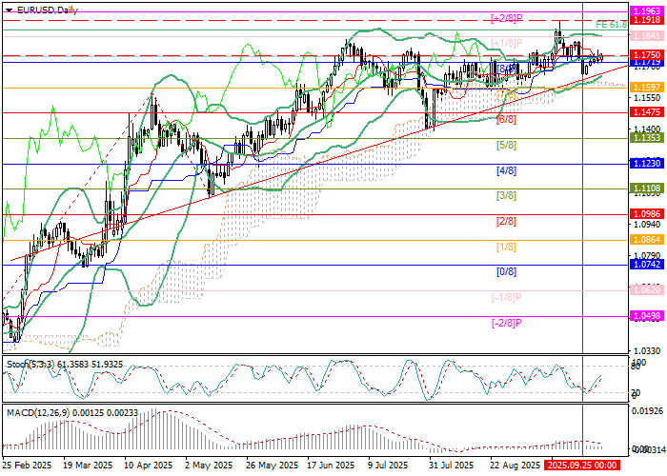
Task: Click the [3/8] Murrey level label
Action: [x=507, y=195]
